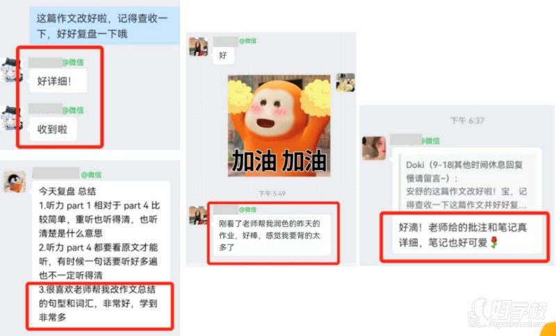Click the sender avatar beside the 加油 sticker
556x336 pixels.
345,83
